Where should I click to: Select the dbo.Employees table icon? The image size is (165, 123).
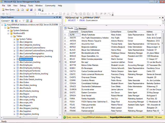click(x=17, y=65)
